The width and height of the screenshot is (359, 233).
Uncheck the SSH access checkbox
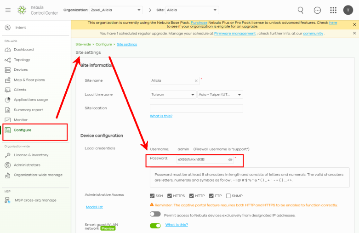coord(152,196)
